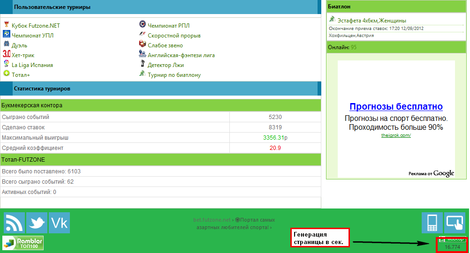The image size is (470, 253).
Task: Click the Английская-фэнтези лига league icon
Action: click(143, 53)
